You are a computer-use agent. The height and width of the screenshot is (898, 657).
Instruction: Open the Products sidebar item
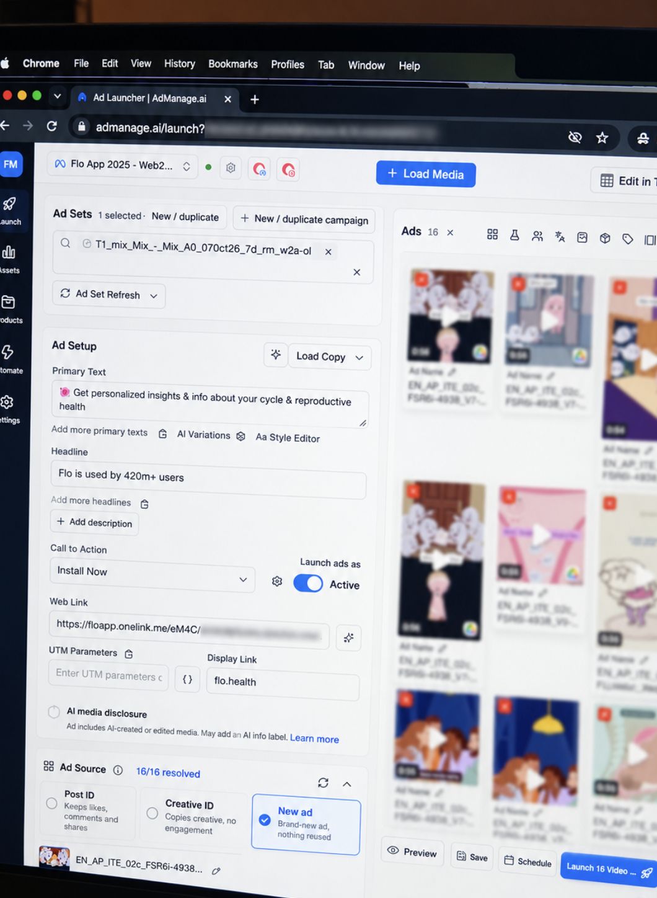[9, 308]
